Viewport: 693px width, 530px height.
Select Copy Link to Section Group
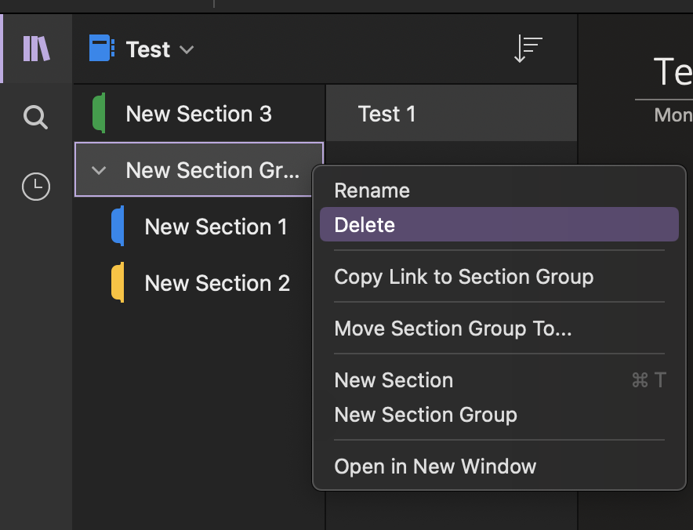[499, 277]
